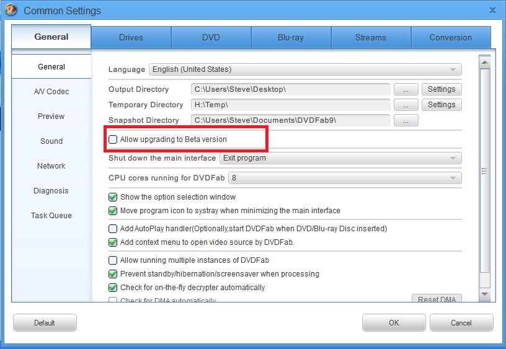
Task: Click the Temporary Directory path field
Action: pyautogui.click(x=290, y=105)
